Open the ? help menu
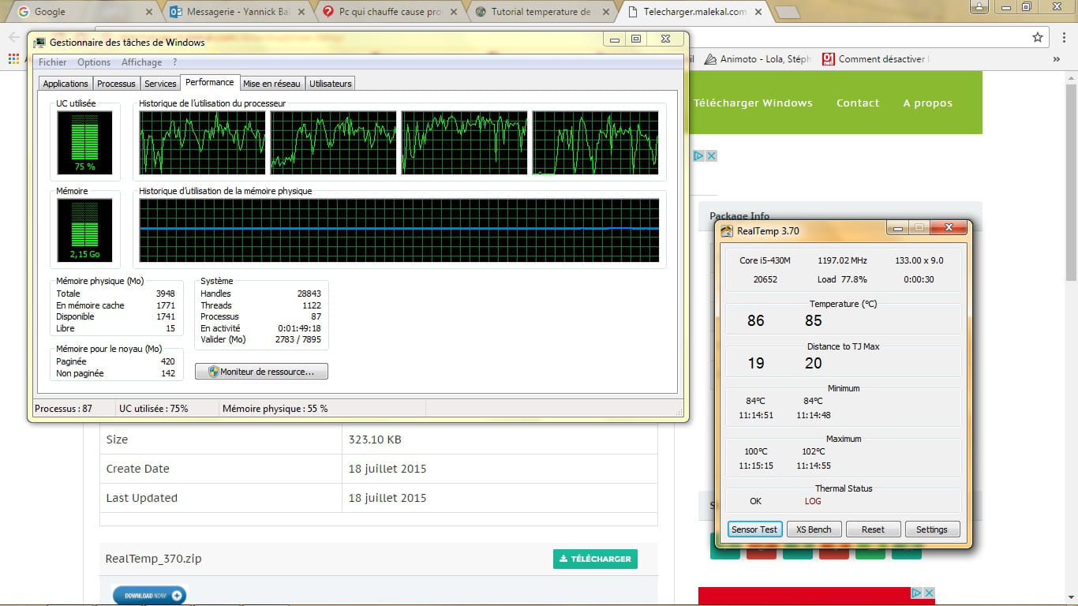 (x=174, y=62)
